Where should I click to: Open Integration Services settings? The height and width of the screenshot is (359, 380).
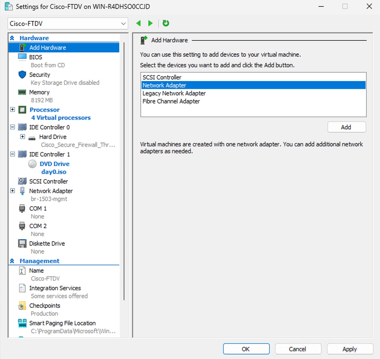coord(55,288)
